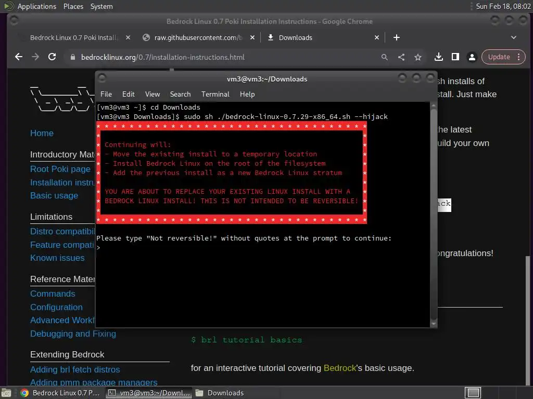Toggle Chrome side panel icon

pos(455,57)
